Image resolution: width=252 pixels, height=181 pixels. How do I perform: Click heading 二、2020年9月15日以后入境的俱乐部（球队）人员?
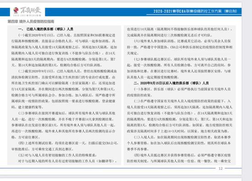(171, 83)
